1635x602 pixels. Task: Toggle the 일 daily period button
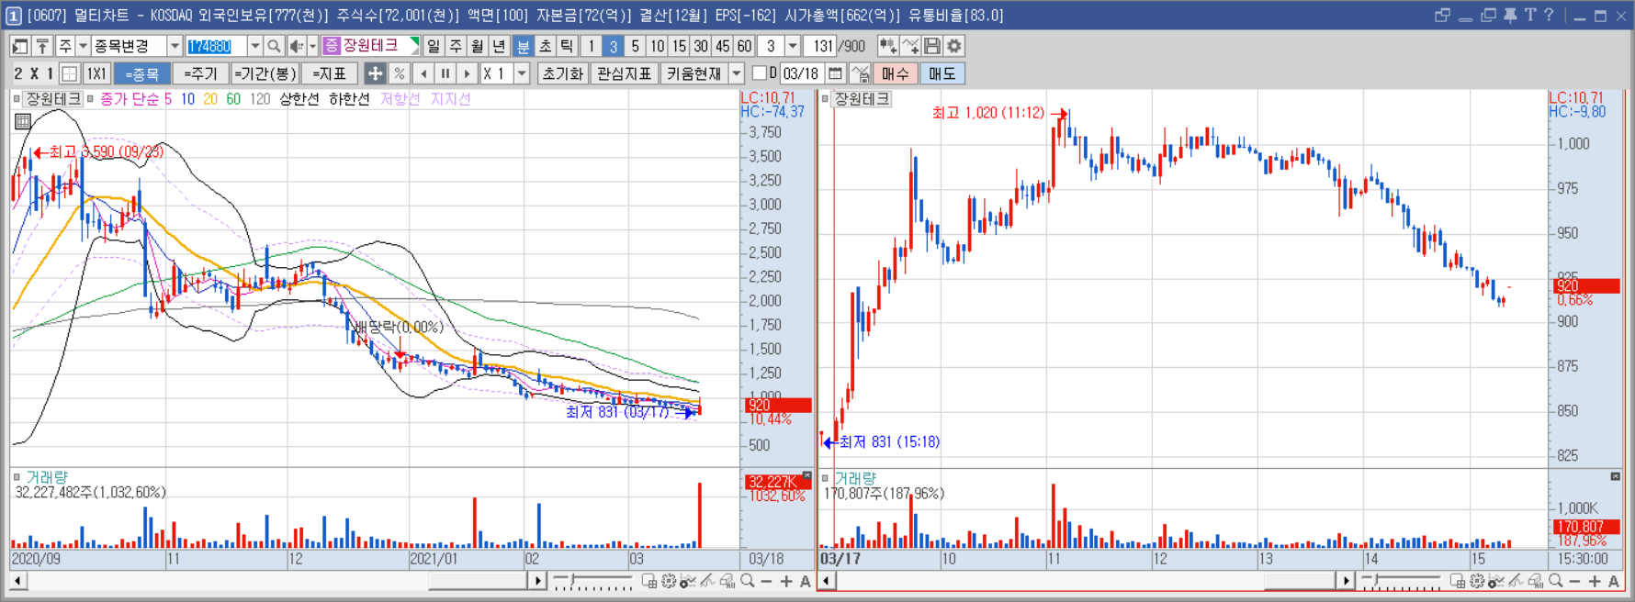point(434,46)
